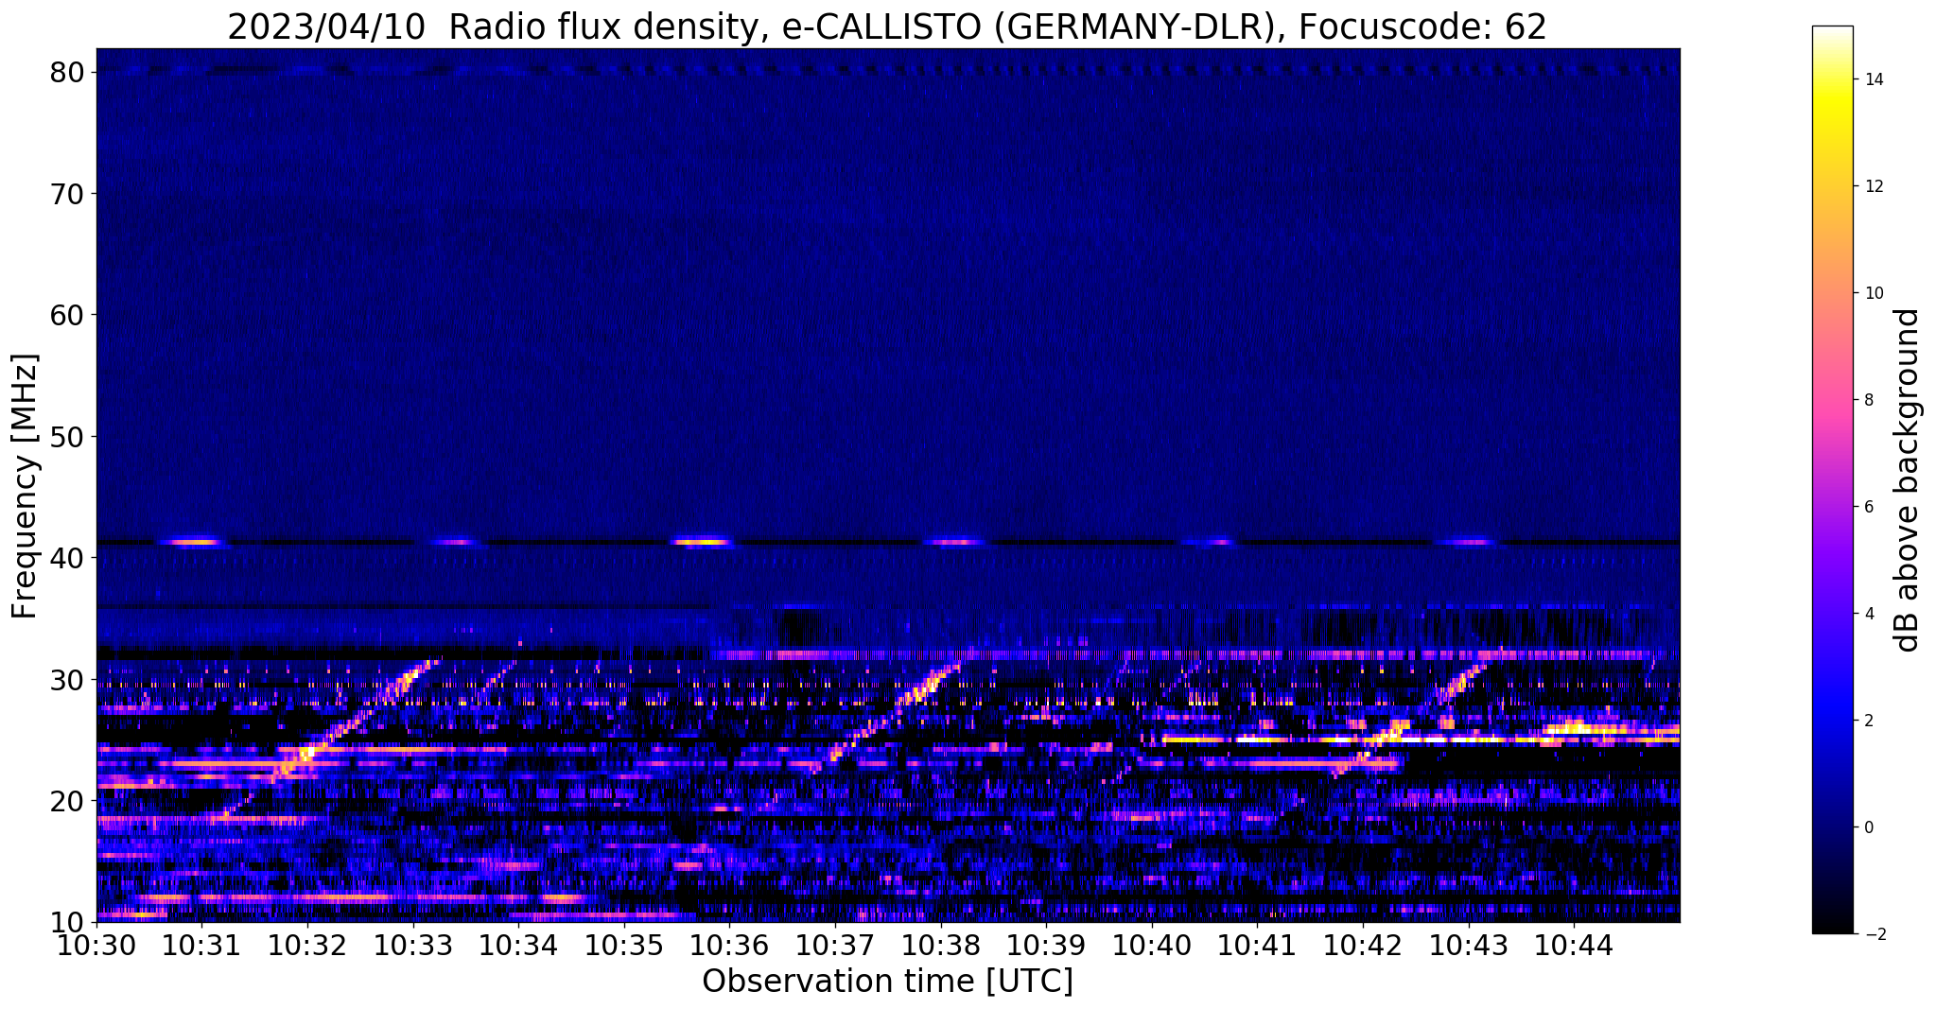
Task: Click the 10:30 time tick label
Action: [96, 945]
